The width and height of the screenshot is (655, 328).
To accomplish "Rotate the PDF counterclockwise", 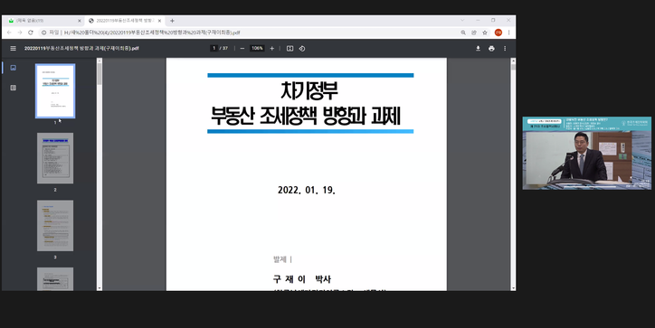I will 302,49.
